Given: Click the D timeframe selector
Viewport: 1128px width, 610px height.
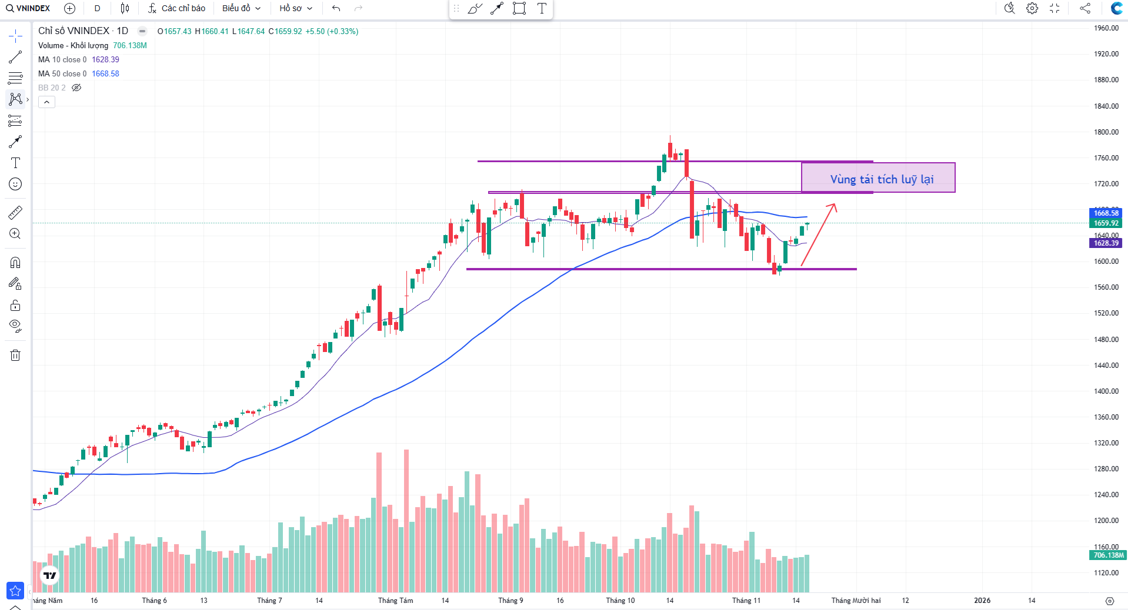Looking at the screenshot, I should pos(97,8).
